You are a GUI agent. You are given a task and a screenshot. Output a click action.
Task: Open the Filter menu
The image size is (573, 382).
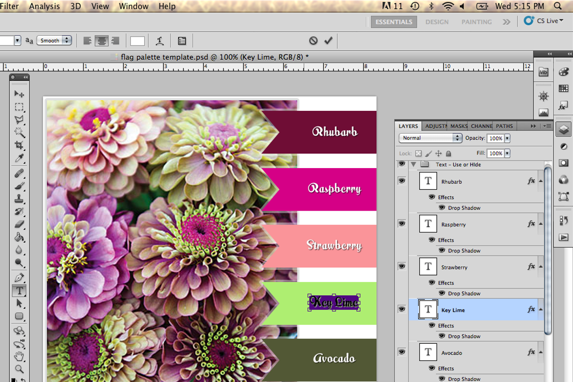coord(10,6)
